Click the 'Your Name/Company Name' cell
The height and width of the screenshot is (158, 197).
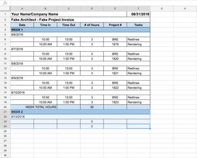69,14
